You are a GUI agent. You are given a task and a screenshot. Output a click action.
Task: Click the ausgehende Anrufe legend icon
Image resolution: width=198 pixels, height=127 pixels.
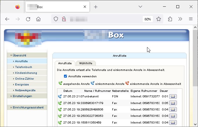pos(60,83)
